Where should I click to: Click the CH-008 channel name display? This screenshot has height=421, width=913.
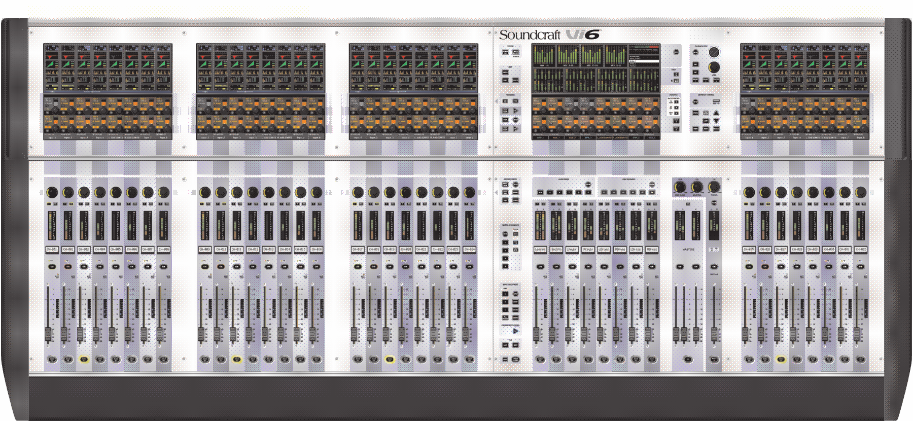(x=163, y=250)
